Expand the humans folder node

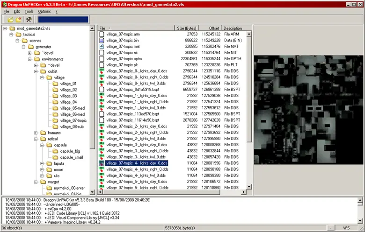coord(36,133)
